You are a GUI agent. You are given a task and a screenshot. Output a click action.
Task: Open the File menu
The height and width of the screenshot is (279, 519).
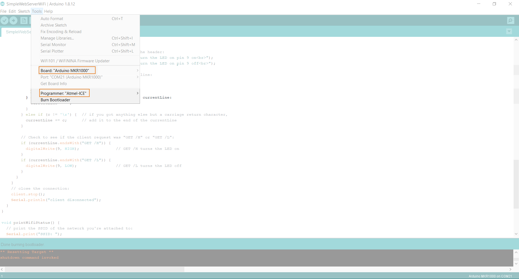tap(3, 11)
